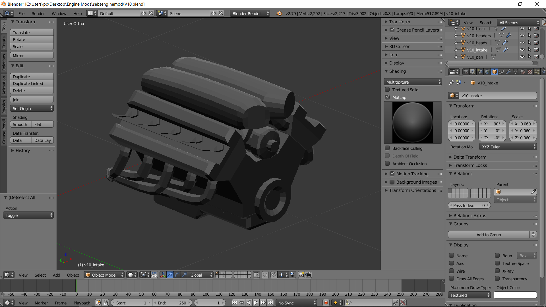This screenshot has width=546, height=307.
Task: Click the white Object Color swatch
Action: pos(515,295)
